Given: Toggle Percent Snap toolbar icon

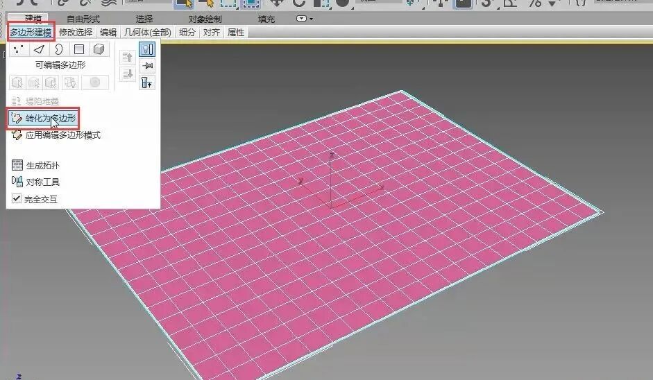Looking at the screenshot, I should coord(535,3).
